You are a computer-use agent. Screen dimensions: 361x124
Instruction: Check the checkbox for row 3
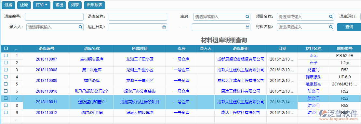pyautogui.click(x=6, y=70)
